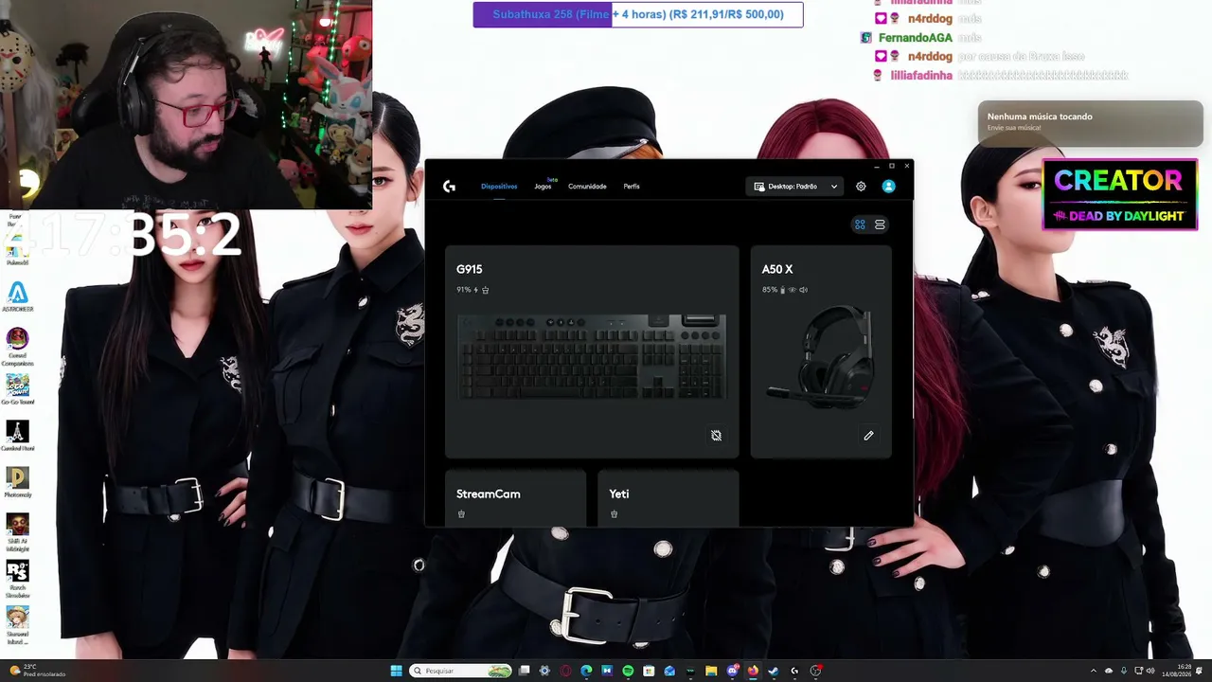
Task: Open Firefox from the taskbar
Action: (753, 671)
